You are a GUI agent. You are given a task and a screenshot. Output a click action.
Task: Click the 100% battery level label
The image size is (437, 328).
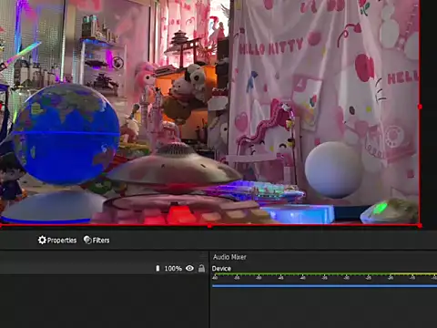173,269
